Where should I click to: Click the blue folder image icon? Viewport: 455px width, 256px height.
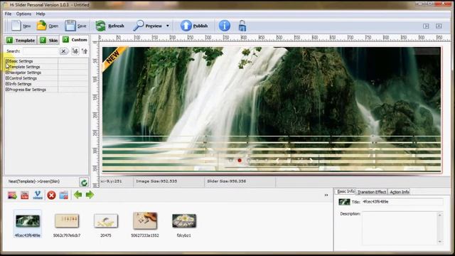click(64, 195)
